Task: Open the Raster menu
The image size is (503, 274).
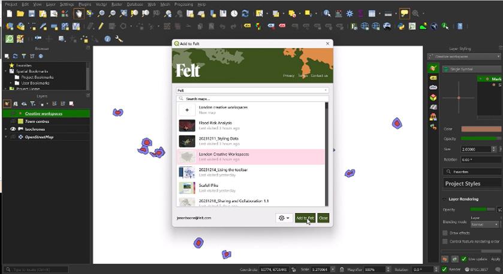Action: (117, 4)
